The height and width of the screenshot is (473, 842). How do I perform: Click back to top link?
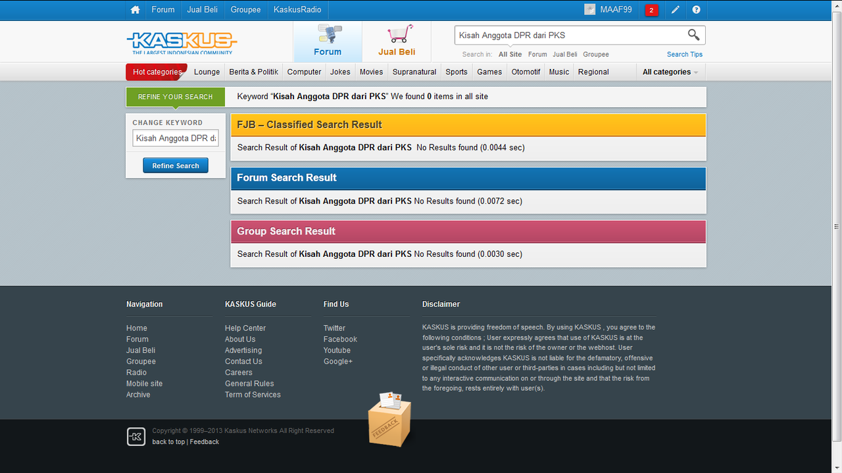(168, 442)
